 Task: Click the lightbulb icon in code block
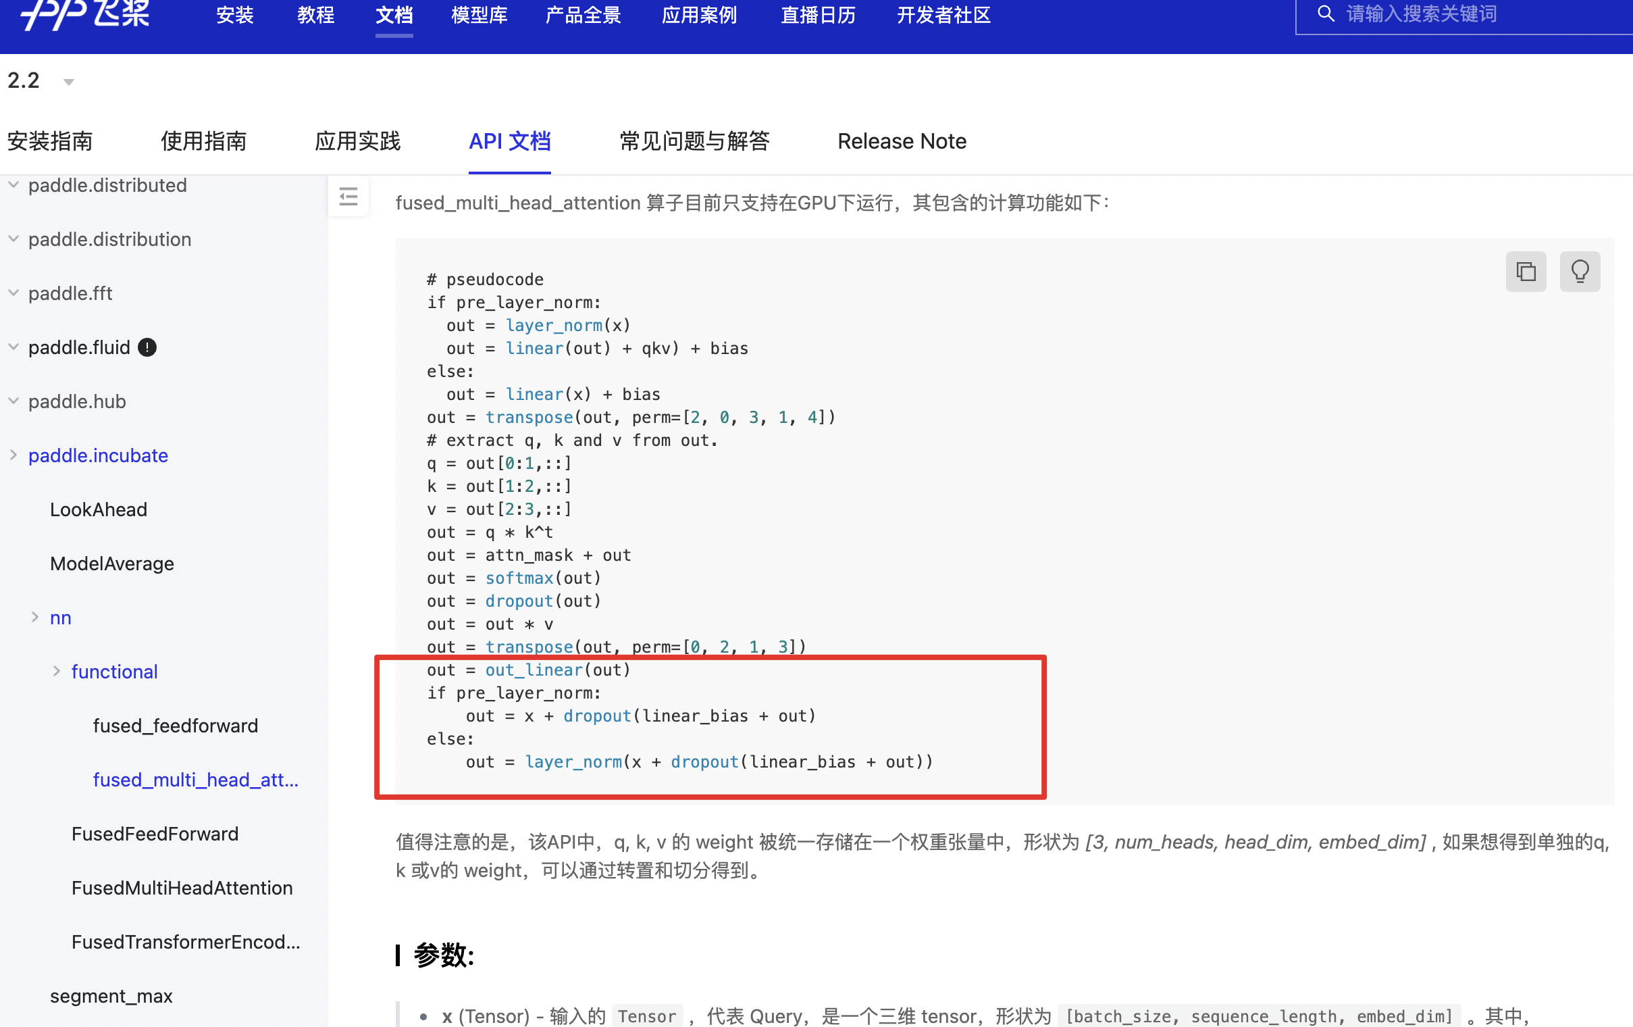coord(1579,272)
